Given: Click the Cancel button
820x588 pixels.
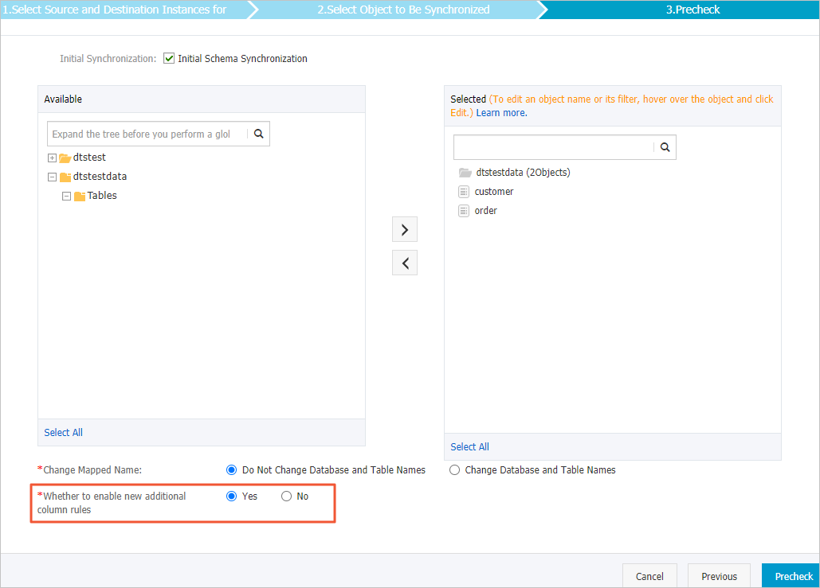Looking at the screenshot, I should point(649,576).
